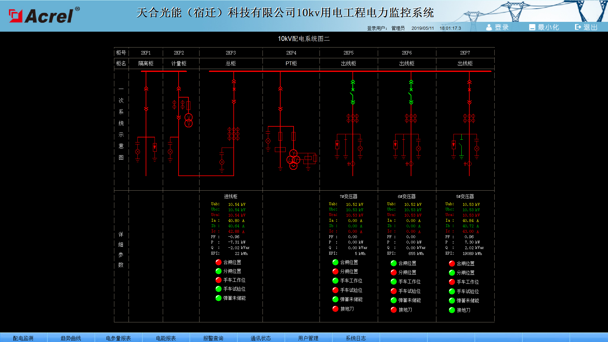Viewport: 608px width, 342px height.
Task: Open the 趋势曲线 tab
Action: 71,338
